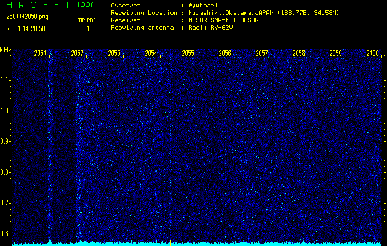Click the version label 1.00f
The width and height of the screenshot is (387, 246).
point(85,5)
